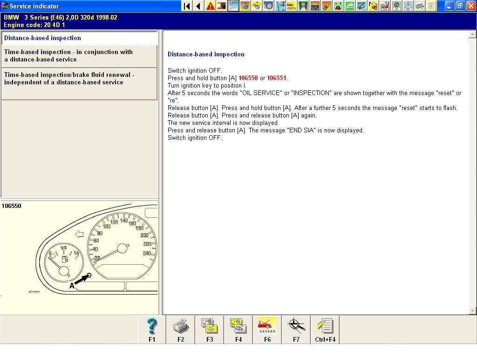This screenshot has height=358, width=477.
Task: Click the '106550' label above the illustration
Action: click(x=11, y=206)
